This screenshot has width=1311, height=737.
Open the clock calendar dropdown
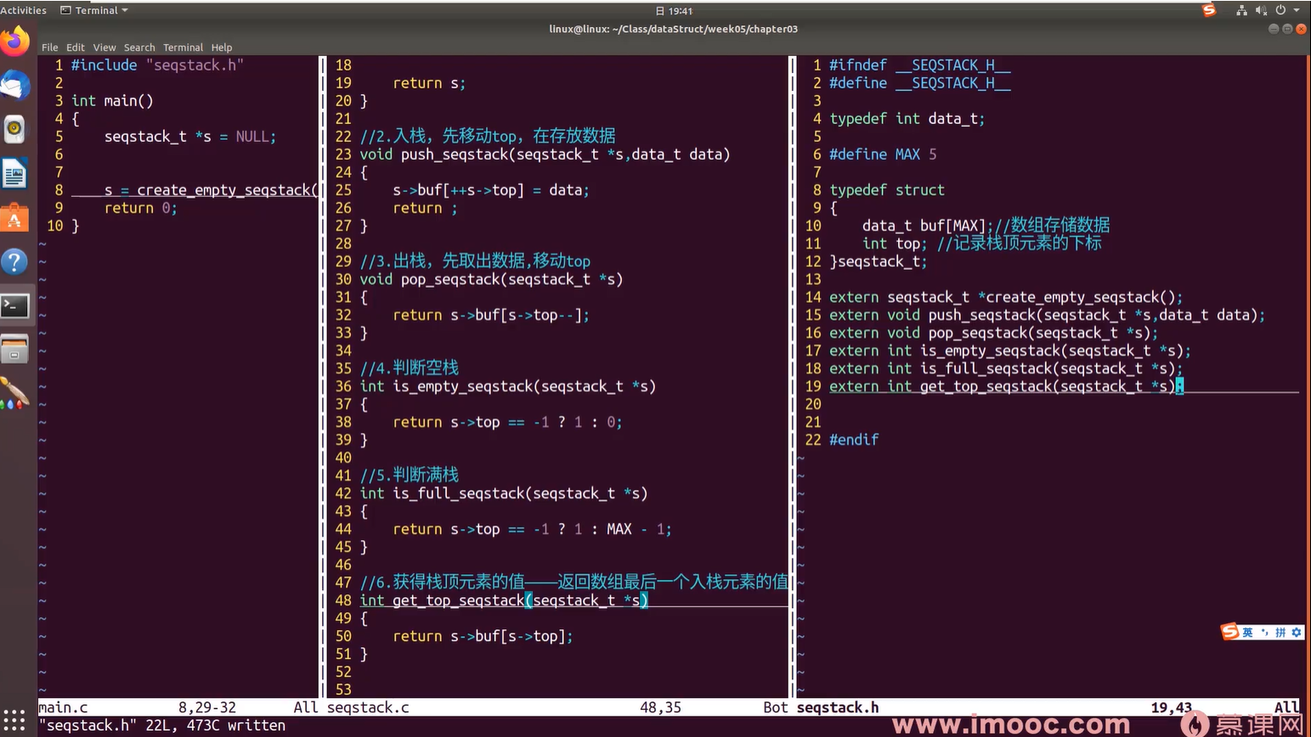[675, 11]
